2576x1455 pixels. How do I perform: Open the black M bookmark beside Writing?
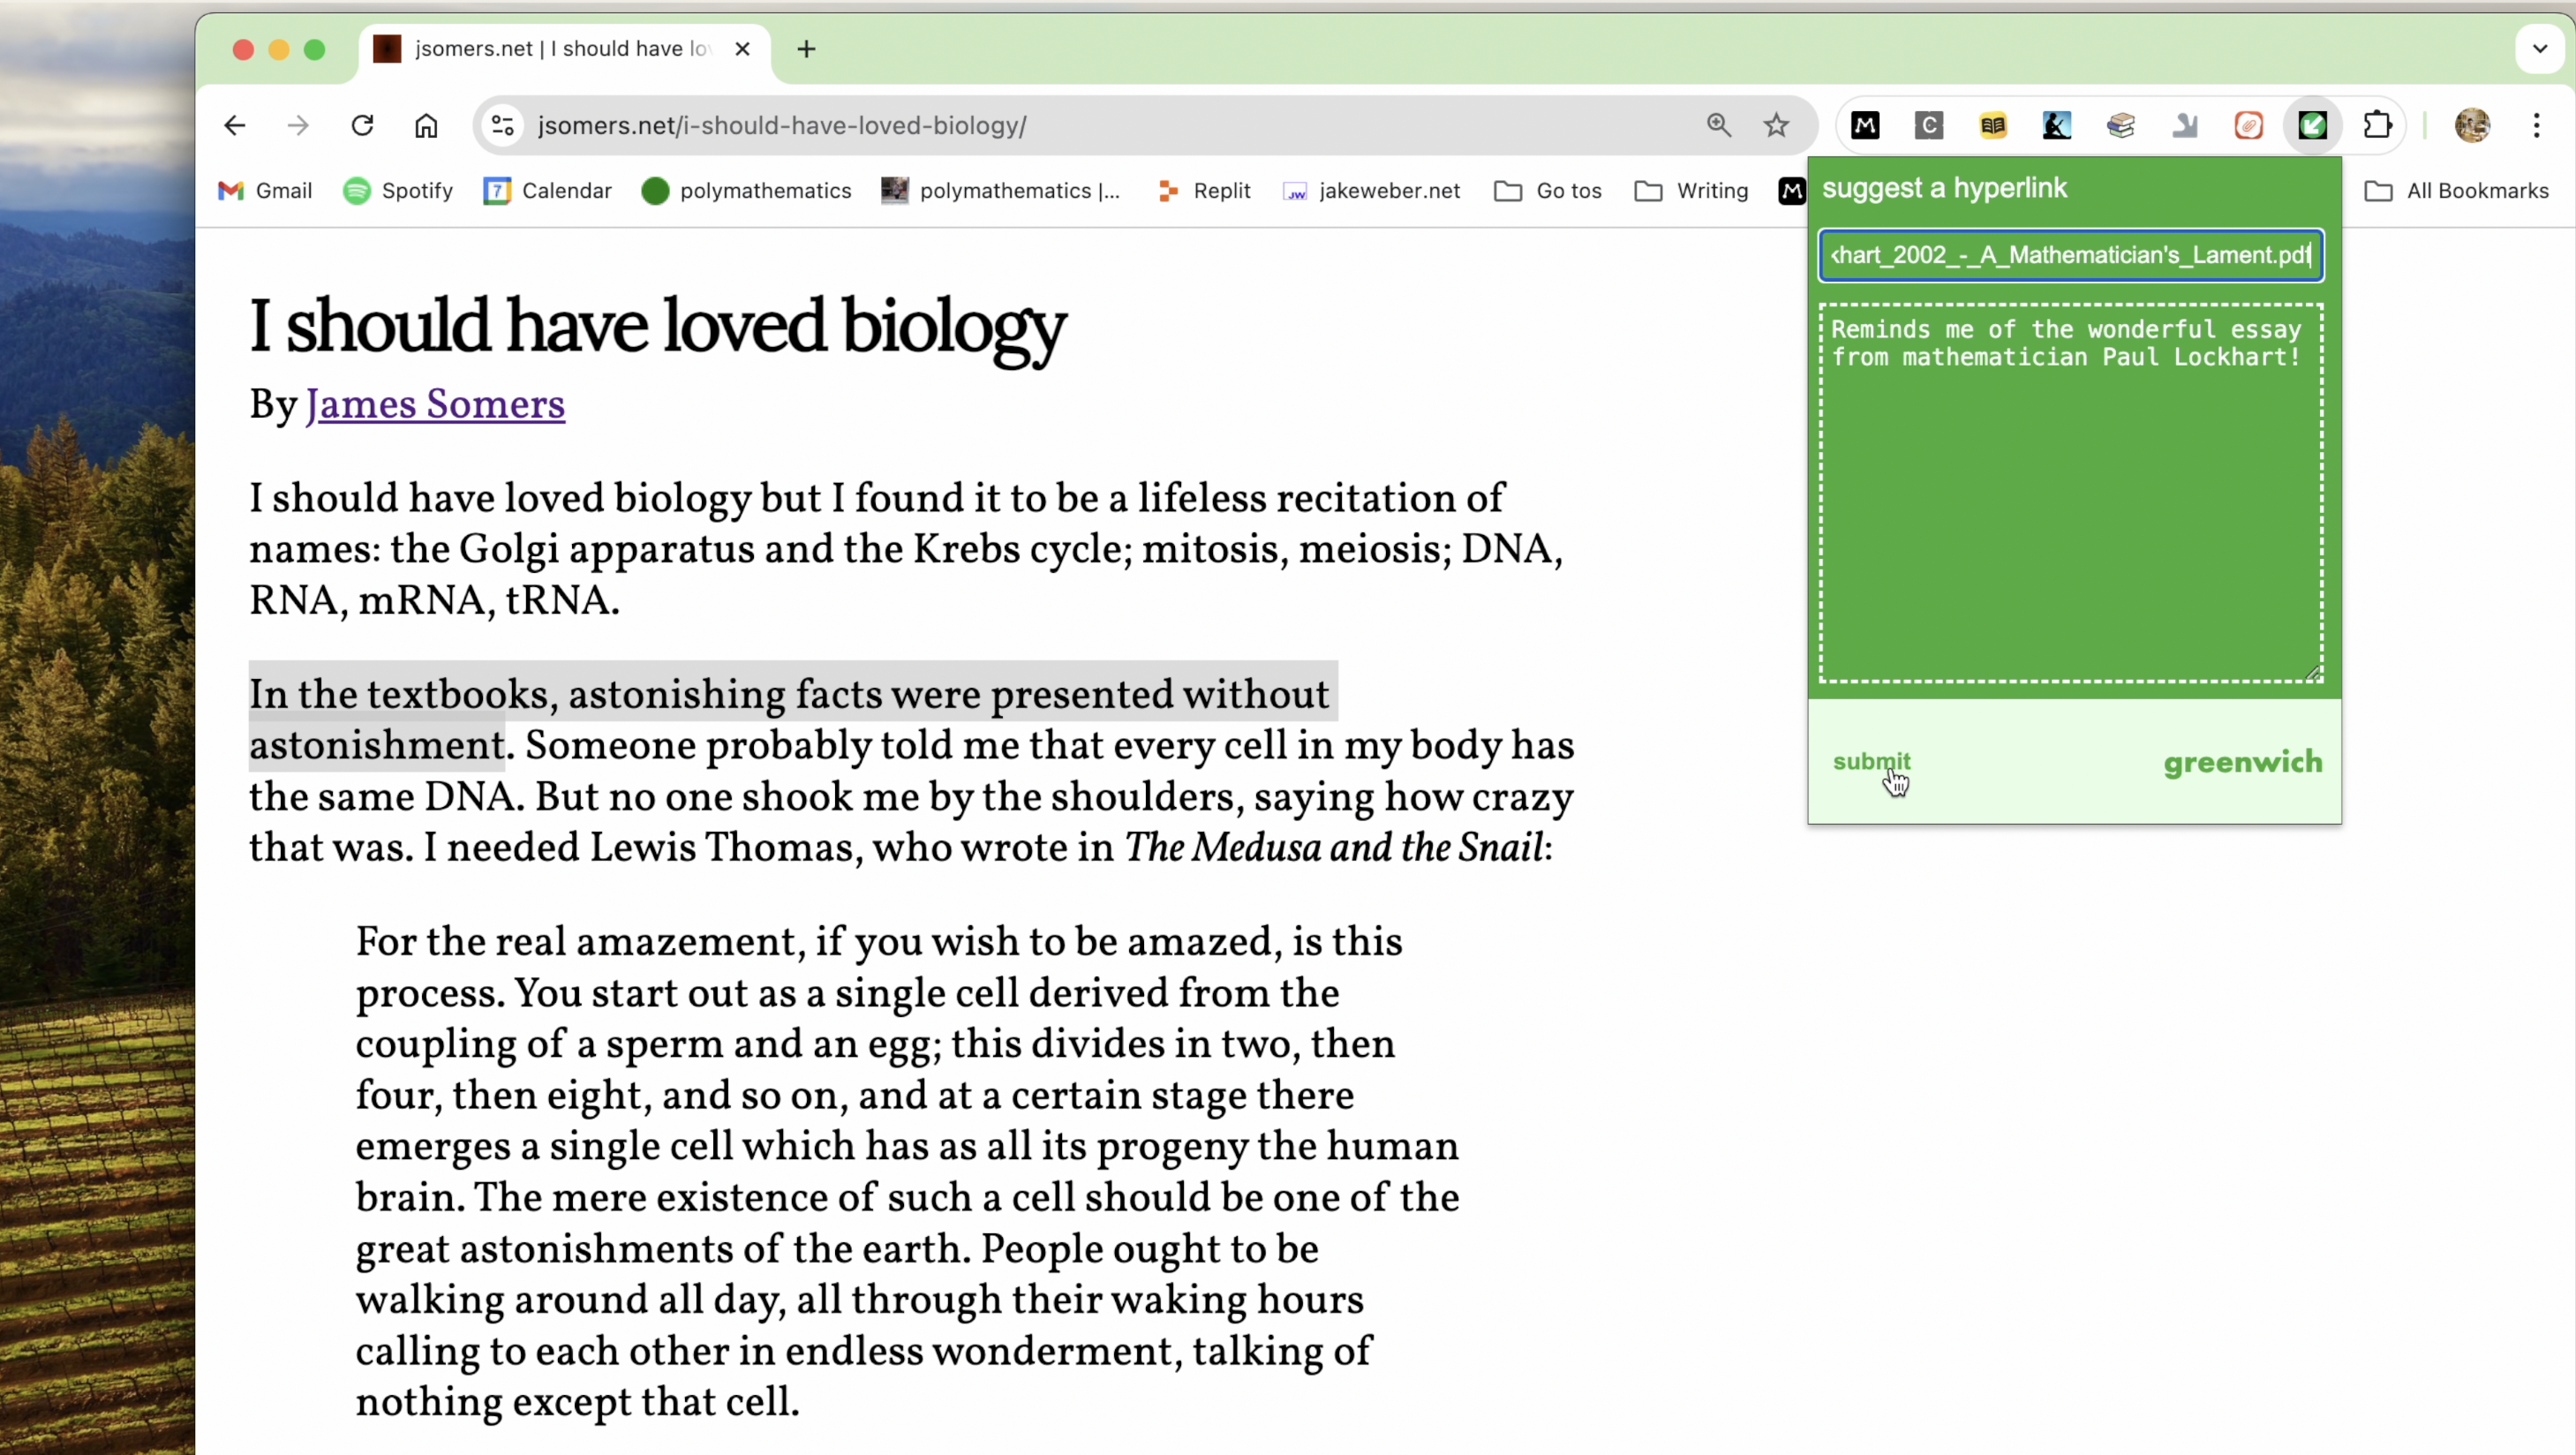pyautogui.click(x=1792, y=191)
